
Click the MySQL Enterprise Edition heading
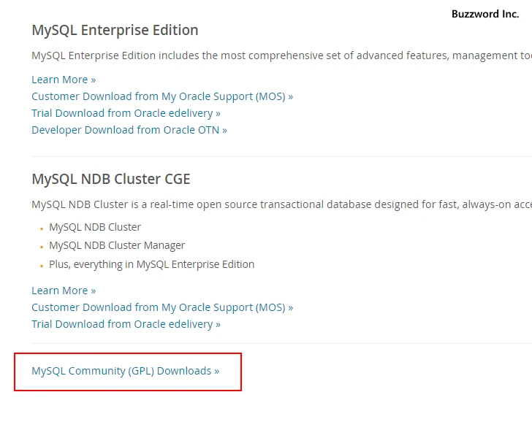[x=115, y=30]
